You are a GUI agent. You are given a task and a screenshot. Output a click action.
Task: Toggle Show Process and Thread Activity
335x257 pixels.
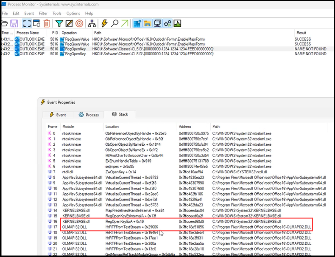(167, 23)
